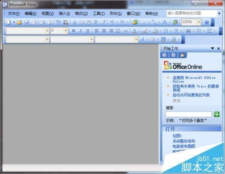Open the 形状(S) menu
The height and width of the screenshot is (174, 225).
coord(116,13)
